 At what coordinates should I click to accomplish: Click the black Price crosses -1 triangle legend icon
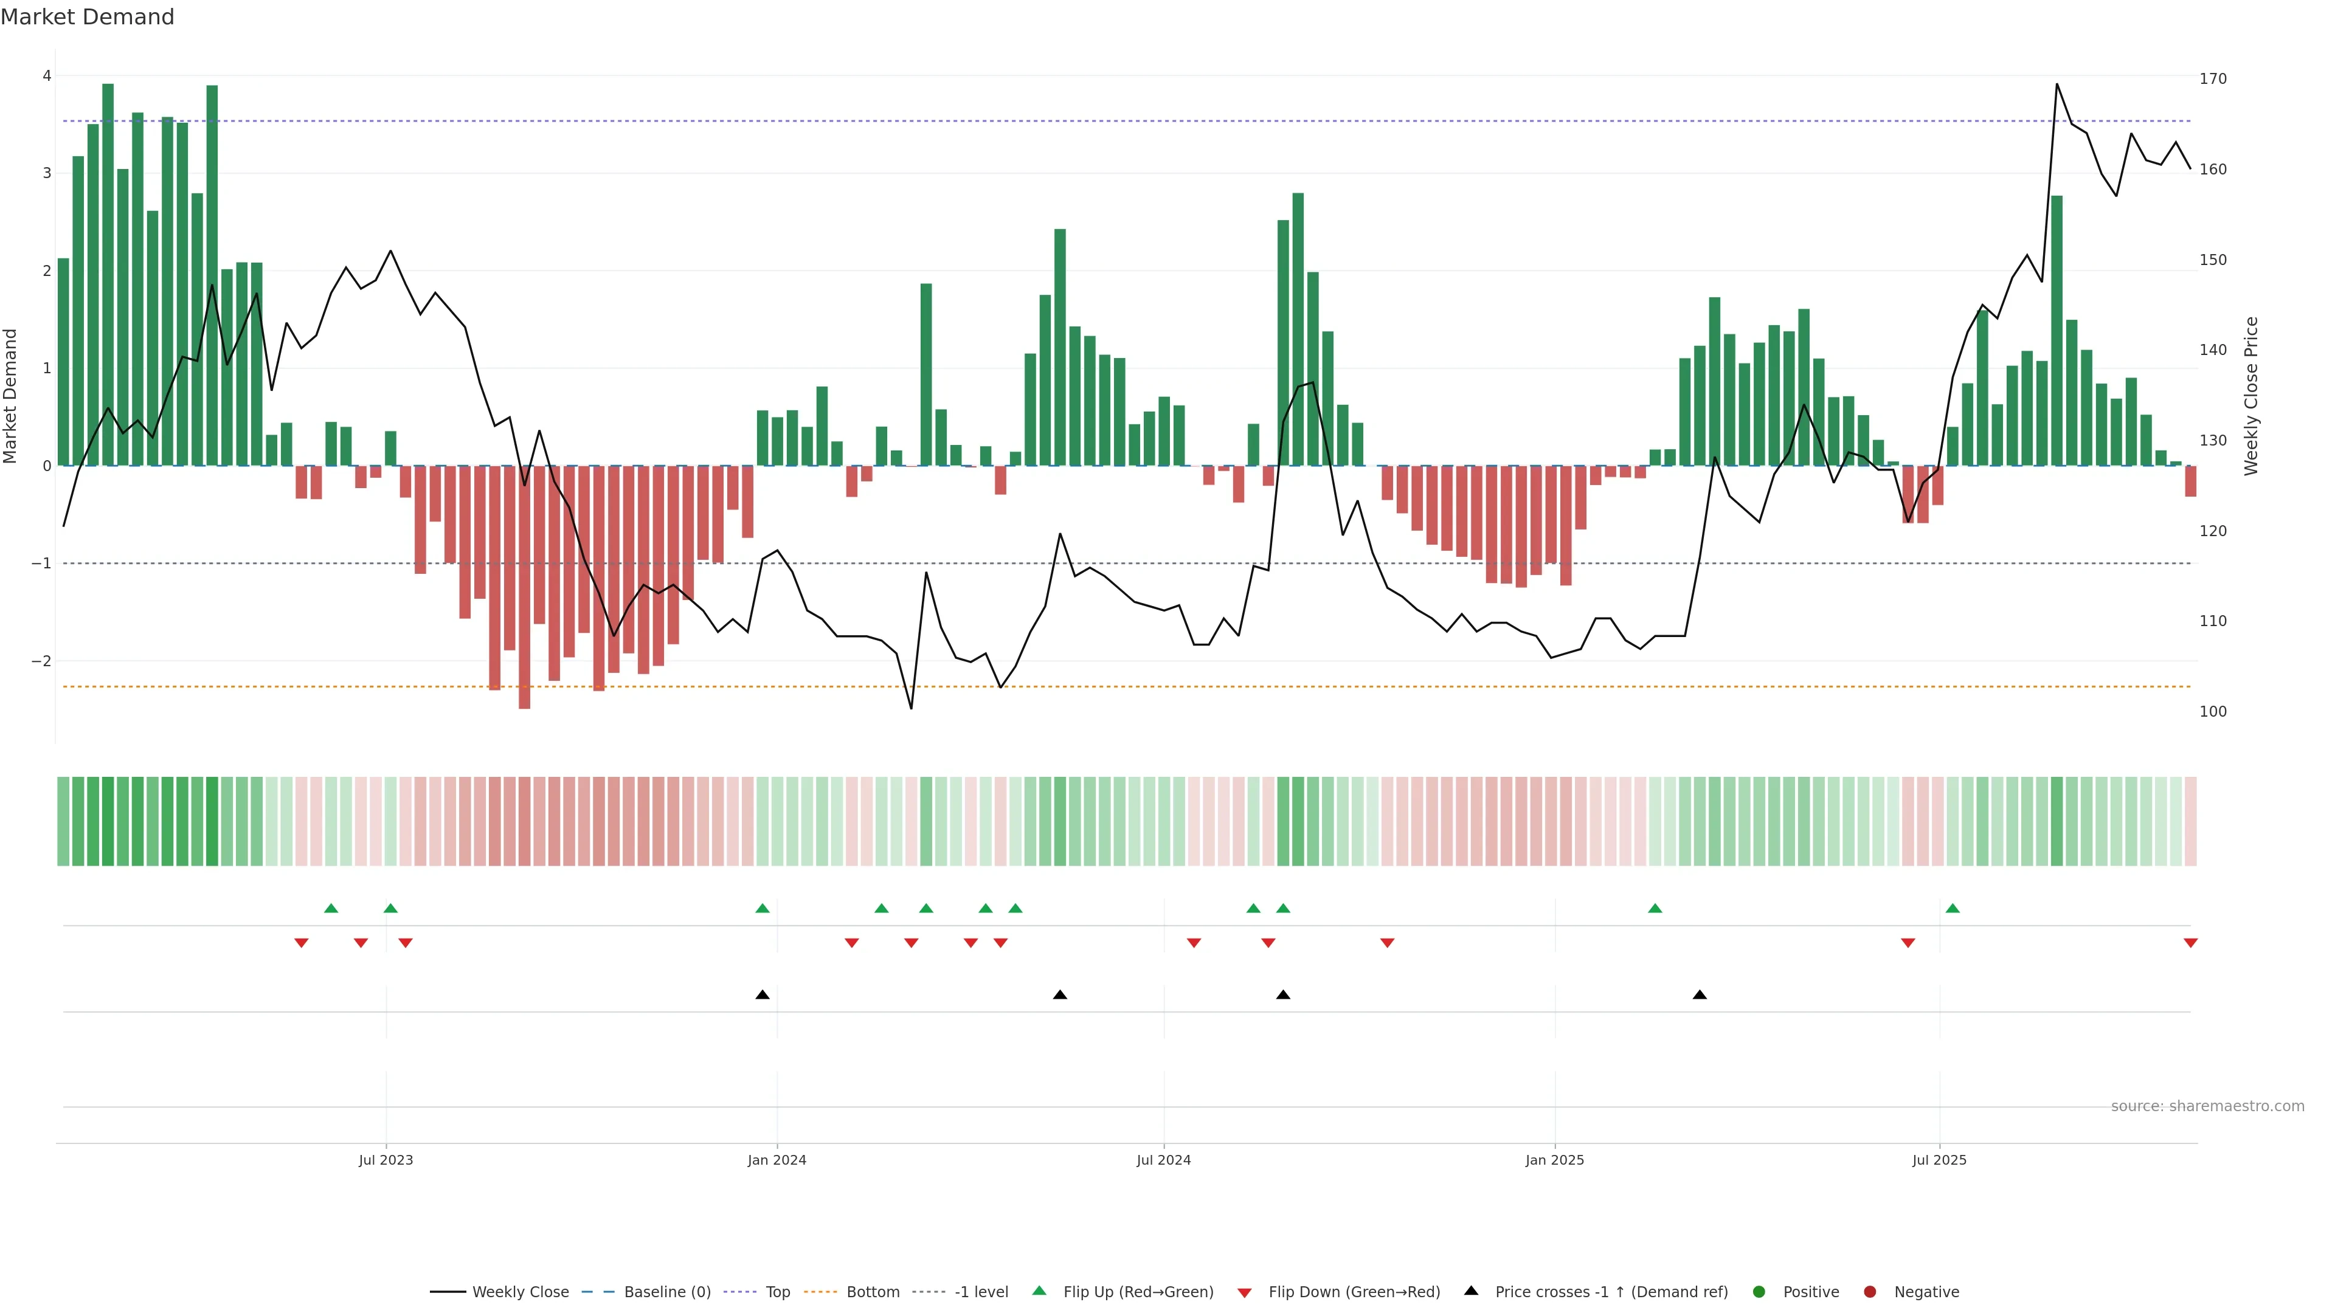1471,1291
